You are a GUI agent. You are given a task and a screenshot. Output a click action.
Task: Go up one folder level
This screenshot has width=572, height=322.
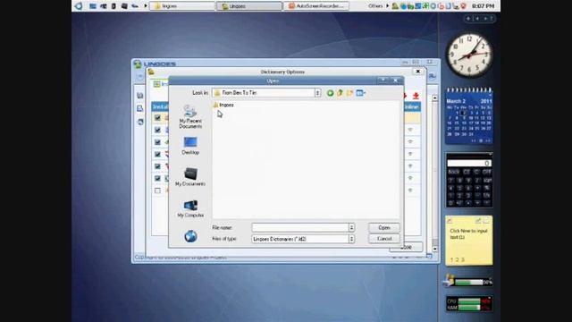point(340,93)
